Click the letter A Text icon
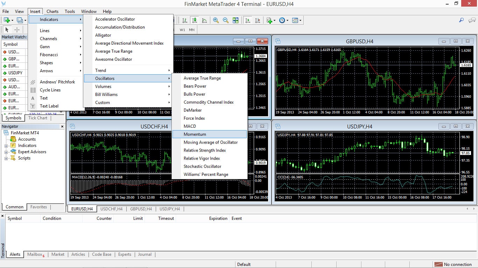Screen dimensions: 478x268 click(x=33, y=98)
